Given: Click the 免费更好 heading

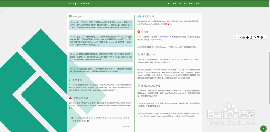Looking at the screenshot, I should coord(77,80).
